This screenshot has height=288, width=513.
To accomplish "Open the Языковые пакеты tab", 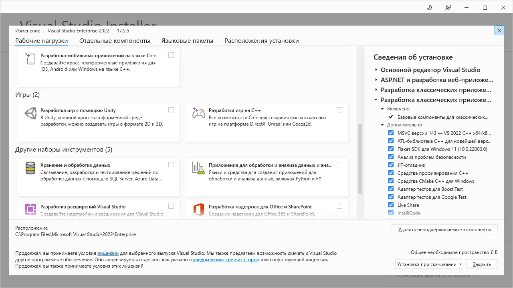I will click(x=187, y=41).
